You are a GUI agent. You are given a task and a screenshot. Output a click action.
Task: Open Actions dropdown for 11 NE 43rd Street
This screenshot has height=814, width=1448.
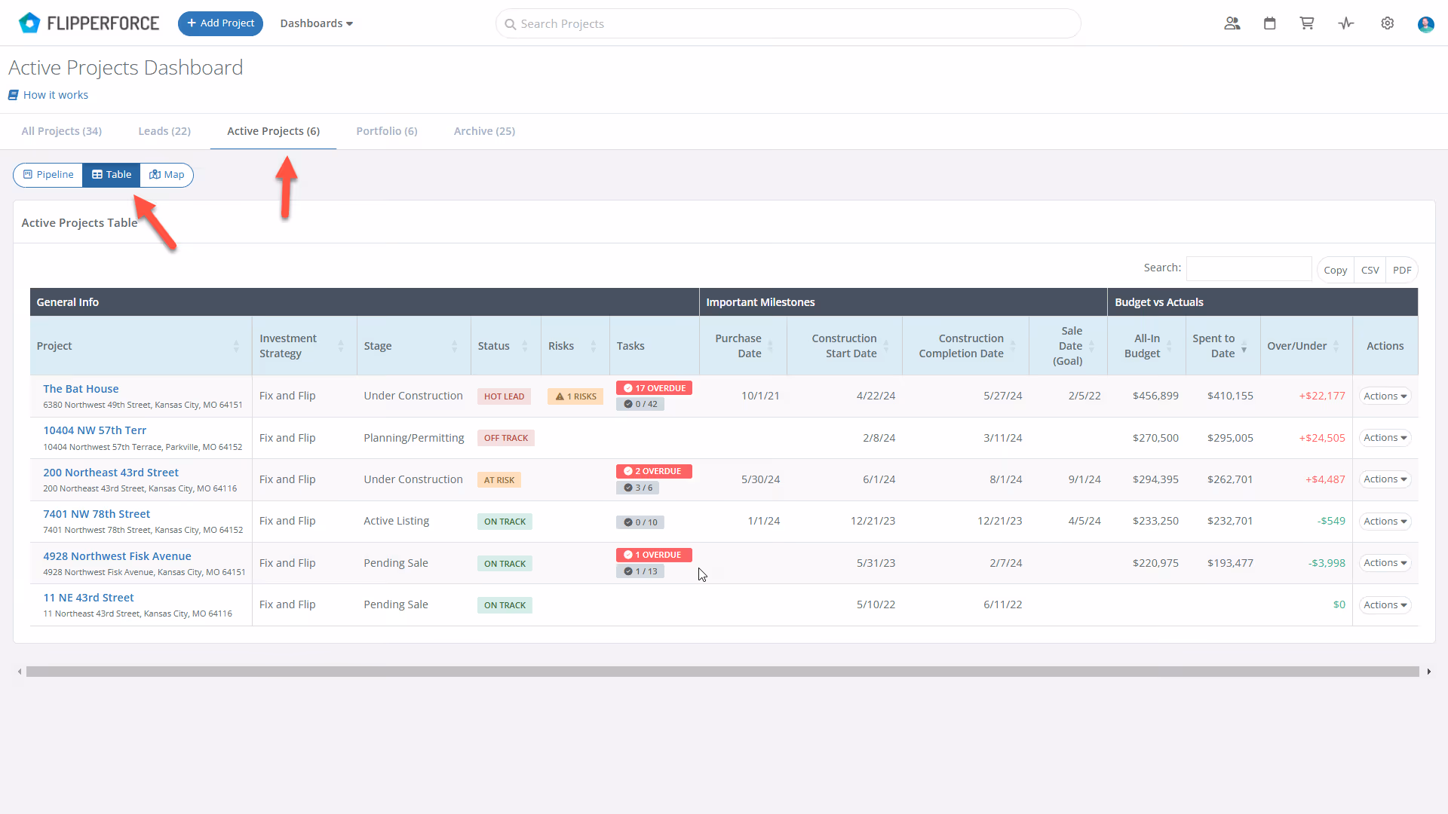(x=1385, y=605)
